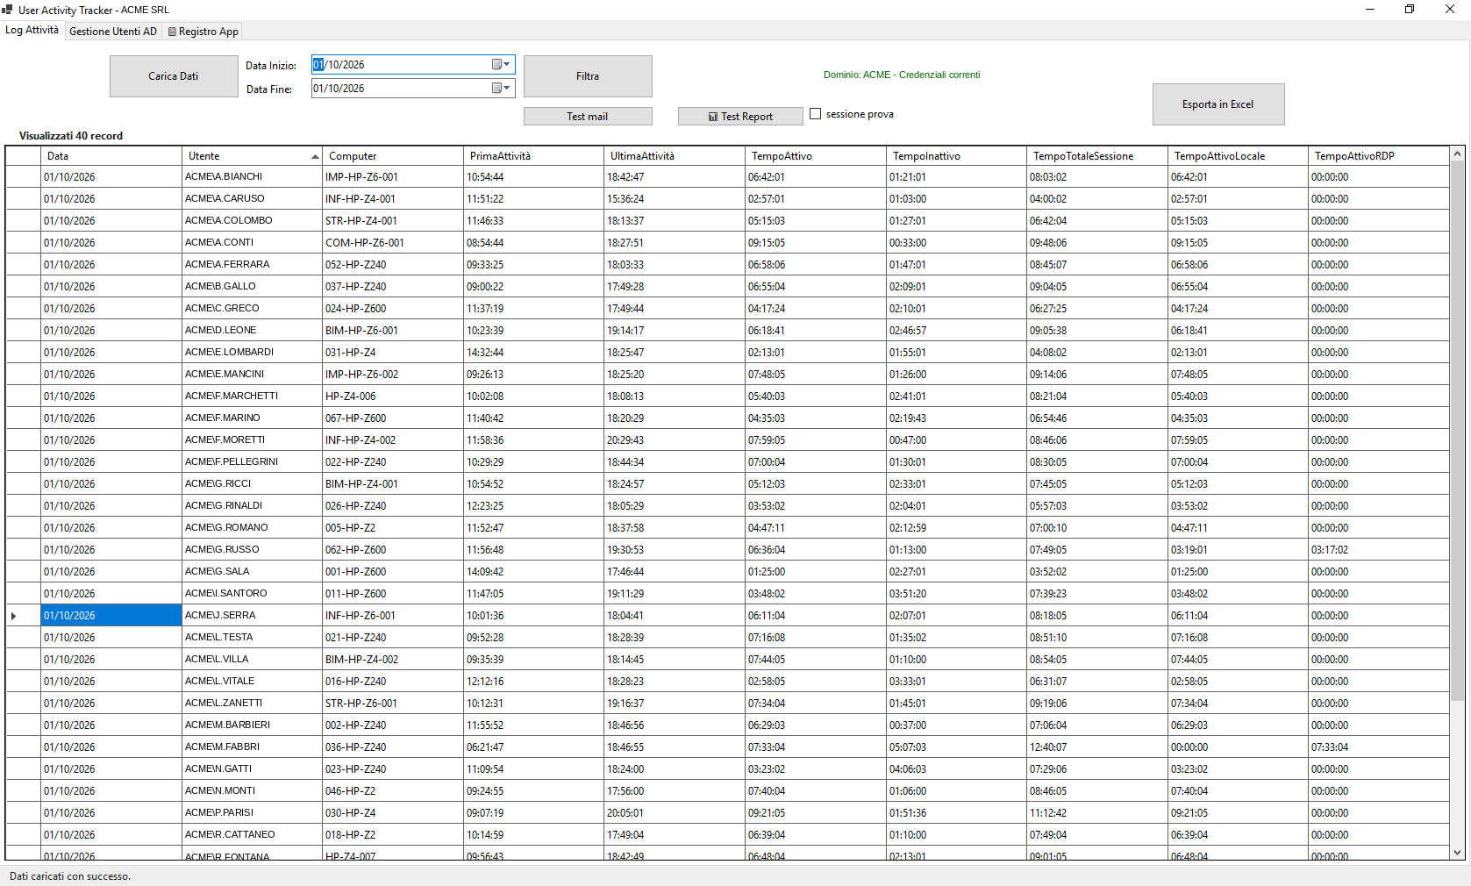
Task: Open the Gestione Utenti AD tab
Action: pyautogui.click(x=113, y=32)
